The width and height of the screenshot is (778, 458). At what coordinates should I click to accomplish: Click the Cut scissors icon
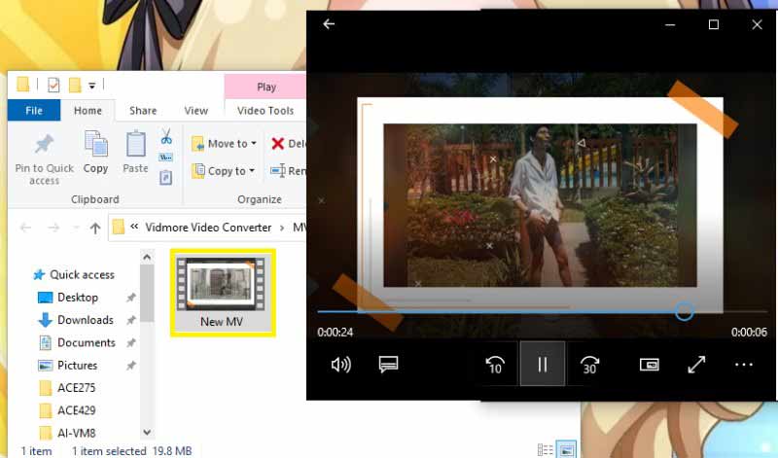[166, 136]
